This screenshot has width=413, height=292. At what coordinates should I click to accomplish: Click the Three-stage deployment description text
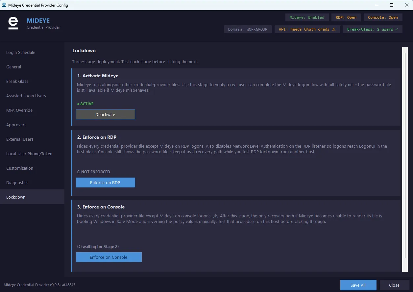tap(135, 61)
